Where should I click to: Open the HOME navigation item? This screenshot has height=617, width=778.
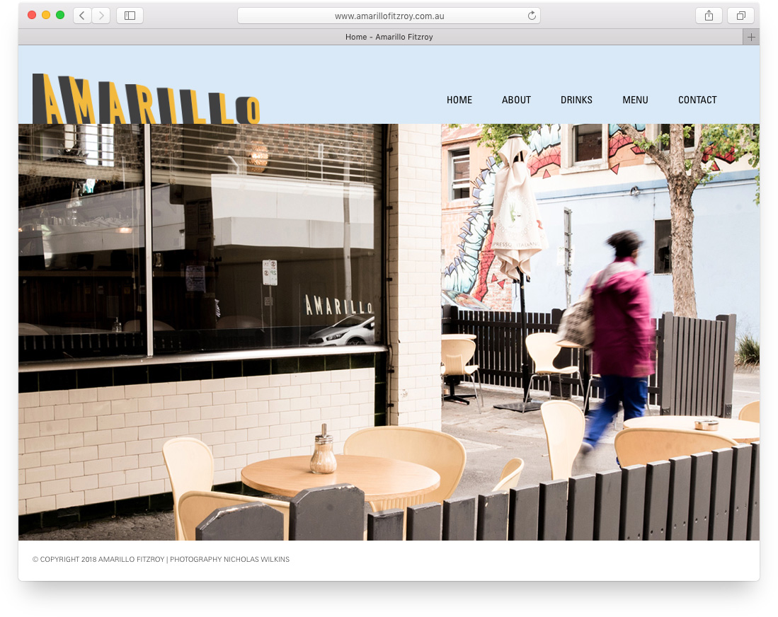(x=459, y=100)
